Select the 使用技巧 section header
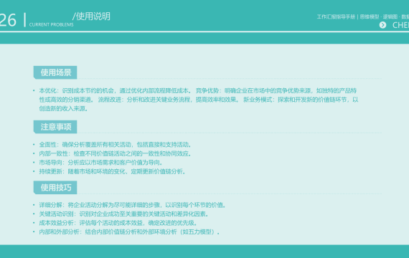 coord(55,187)
